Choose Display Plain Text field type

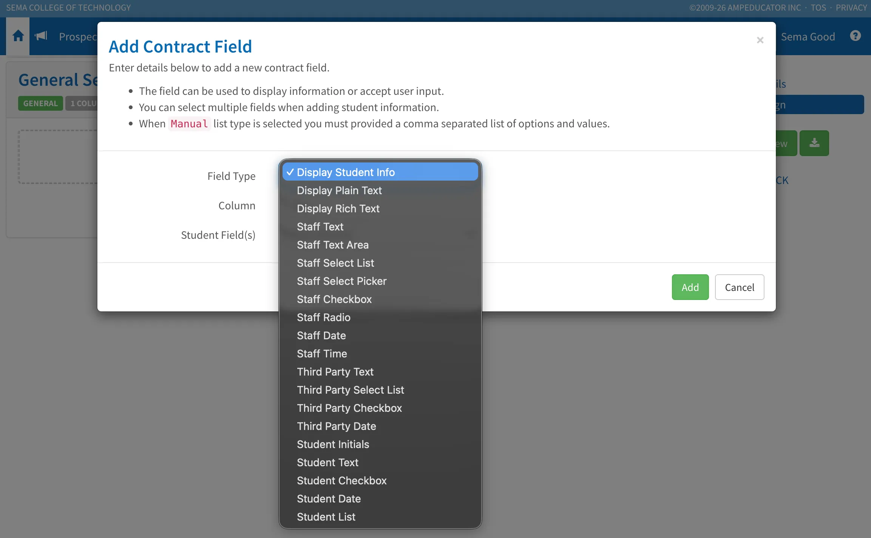click(x=380, y=190)
